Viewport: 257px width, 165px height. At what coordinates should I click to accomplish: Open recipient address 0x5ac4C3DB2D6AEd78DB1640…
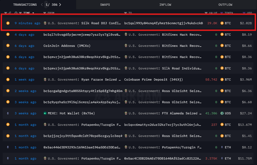[163, 158]
